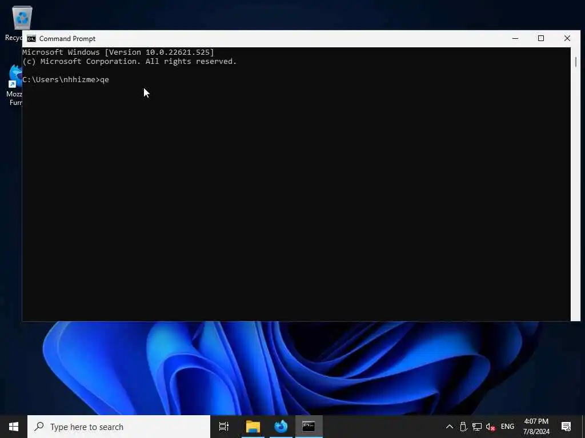Select the Mozilla Firefox desktop shortcut

coord(14,86)
